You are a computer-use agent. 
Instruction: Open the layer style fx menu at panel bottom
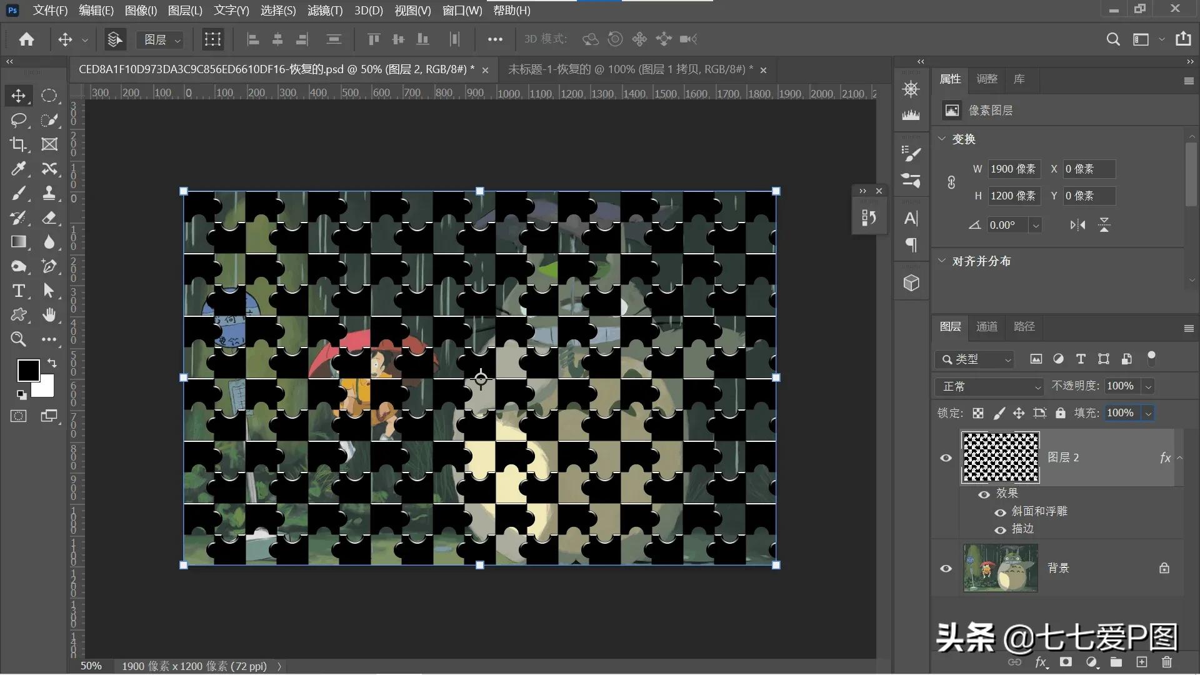point(1041,662)
